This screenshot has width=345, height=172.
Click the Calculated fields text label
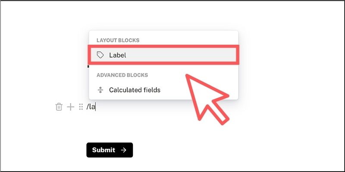click(135, 90)
